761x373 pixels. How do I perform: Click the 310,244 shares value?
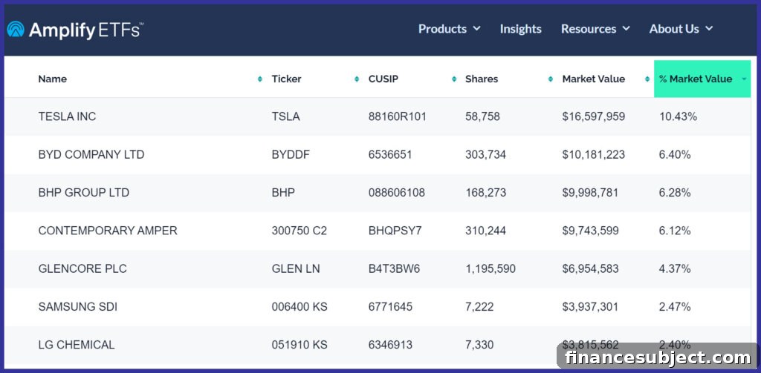click(486, 231)
